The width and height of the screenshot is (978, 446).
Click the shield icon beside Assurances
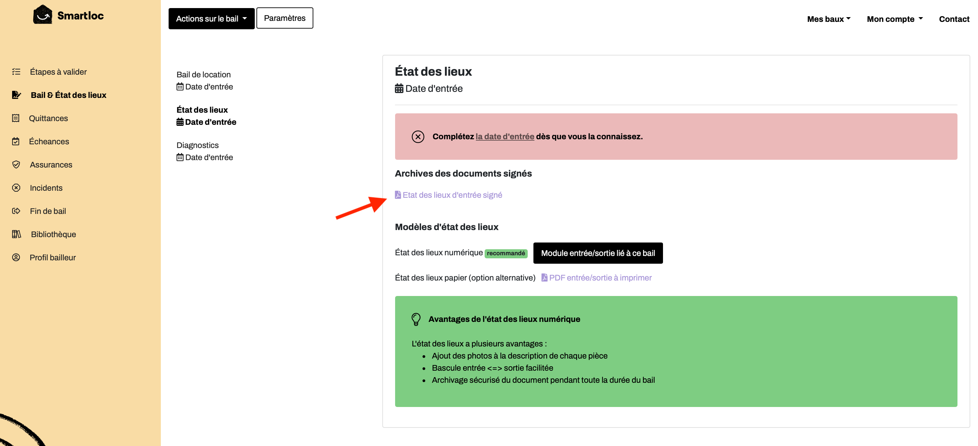(16, 164)
